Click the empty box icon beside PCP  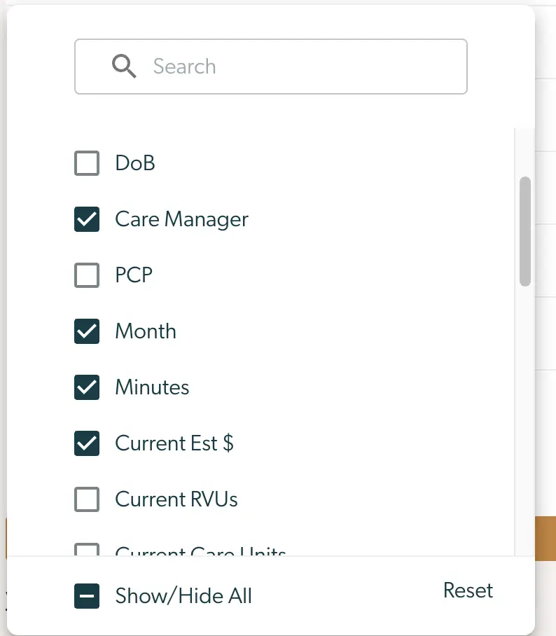tap(87, 275)
